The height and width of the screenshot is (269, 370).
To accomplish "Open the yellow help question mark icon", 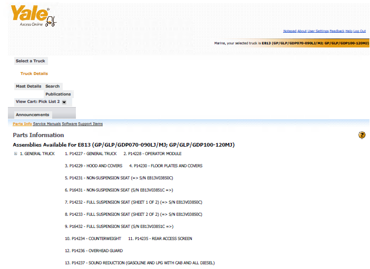I will pyautogui.click(x=362, y=135).
